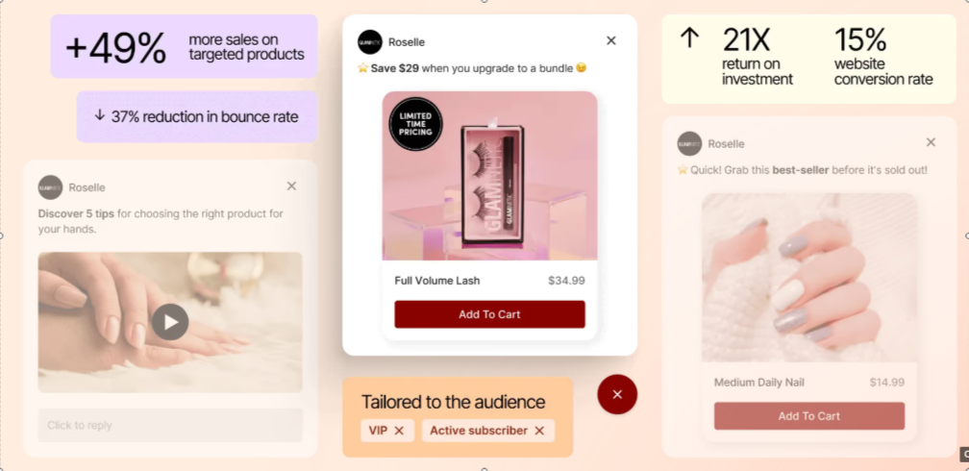Play the hand care tips video
969x471 pixels.
click(x=170, y=322)
